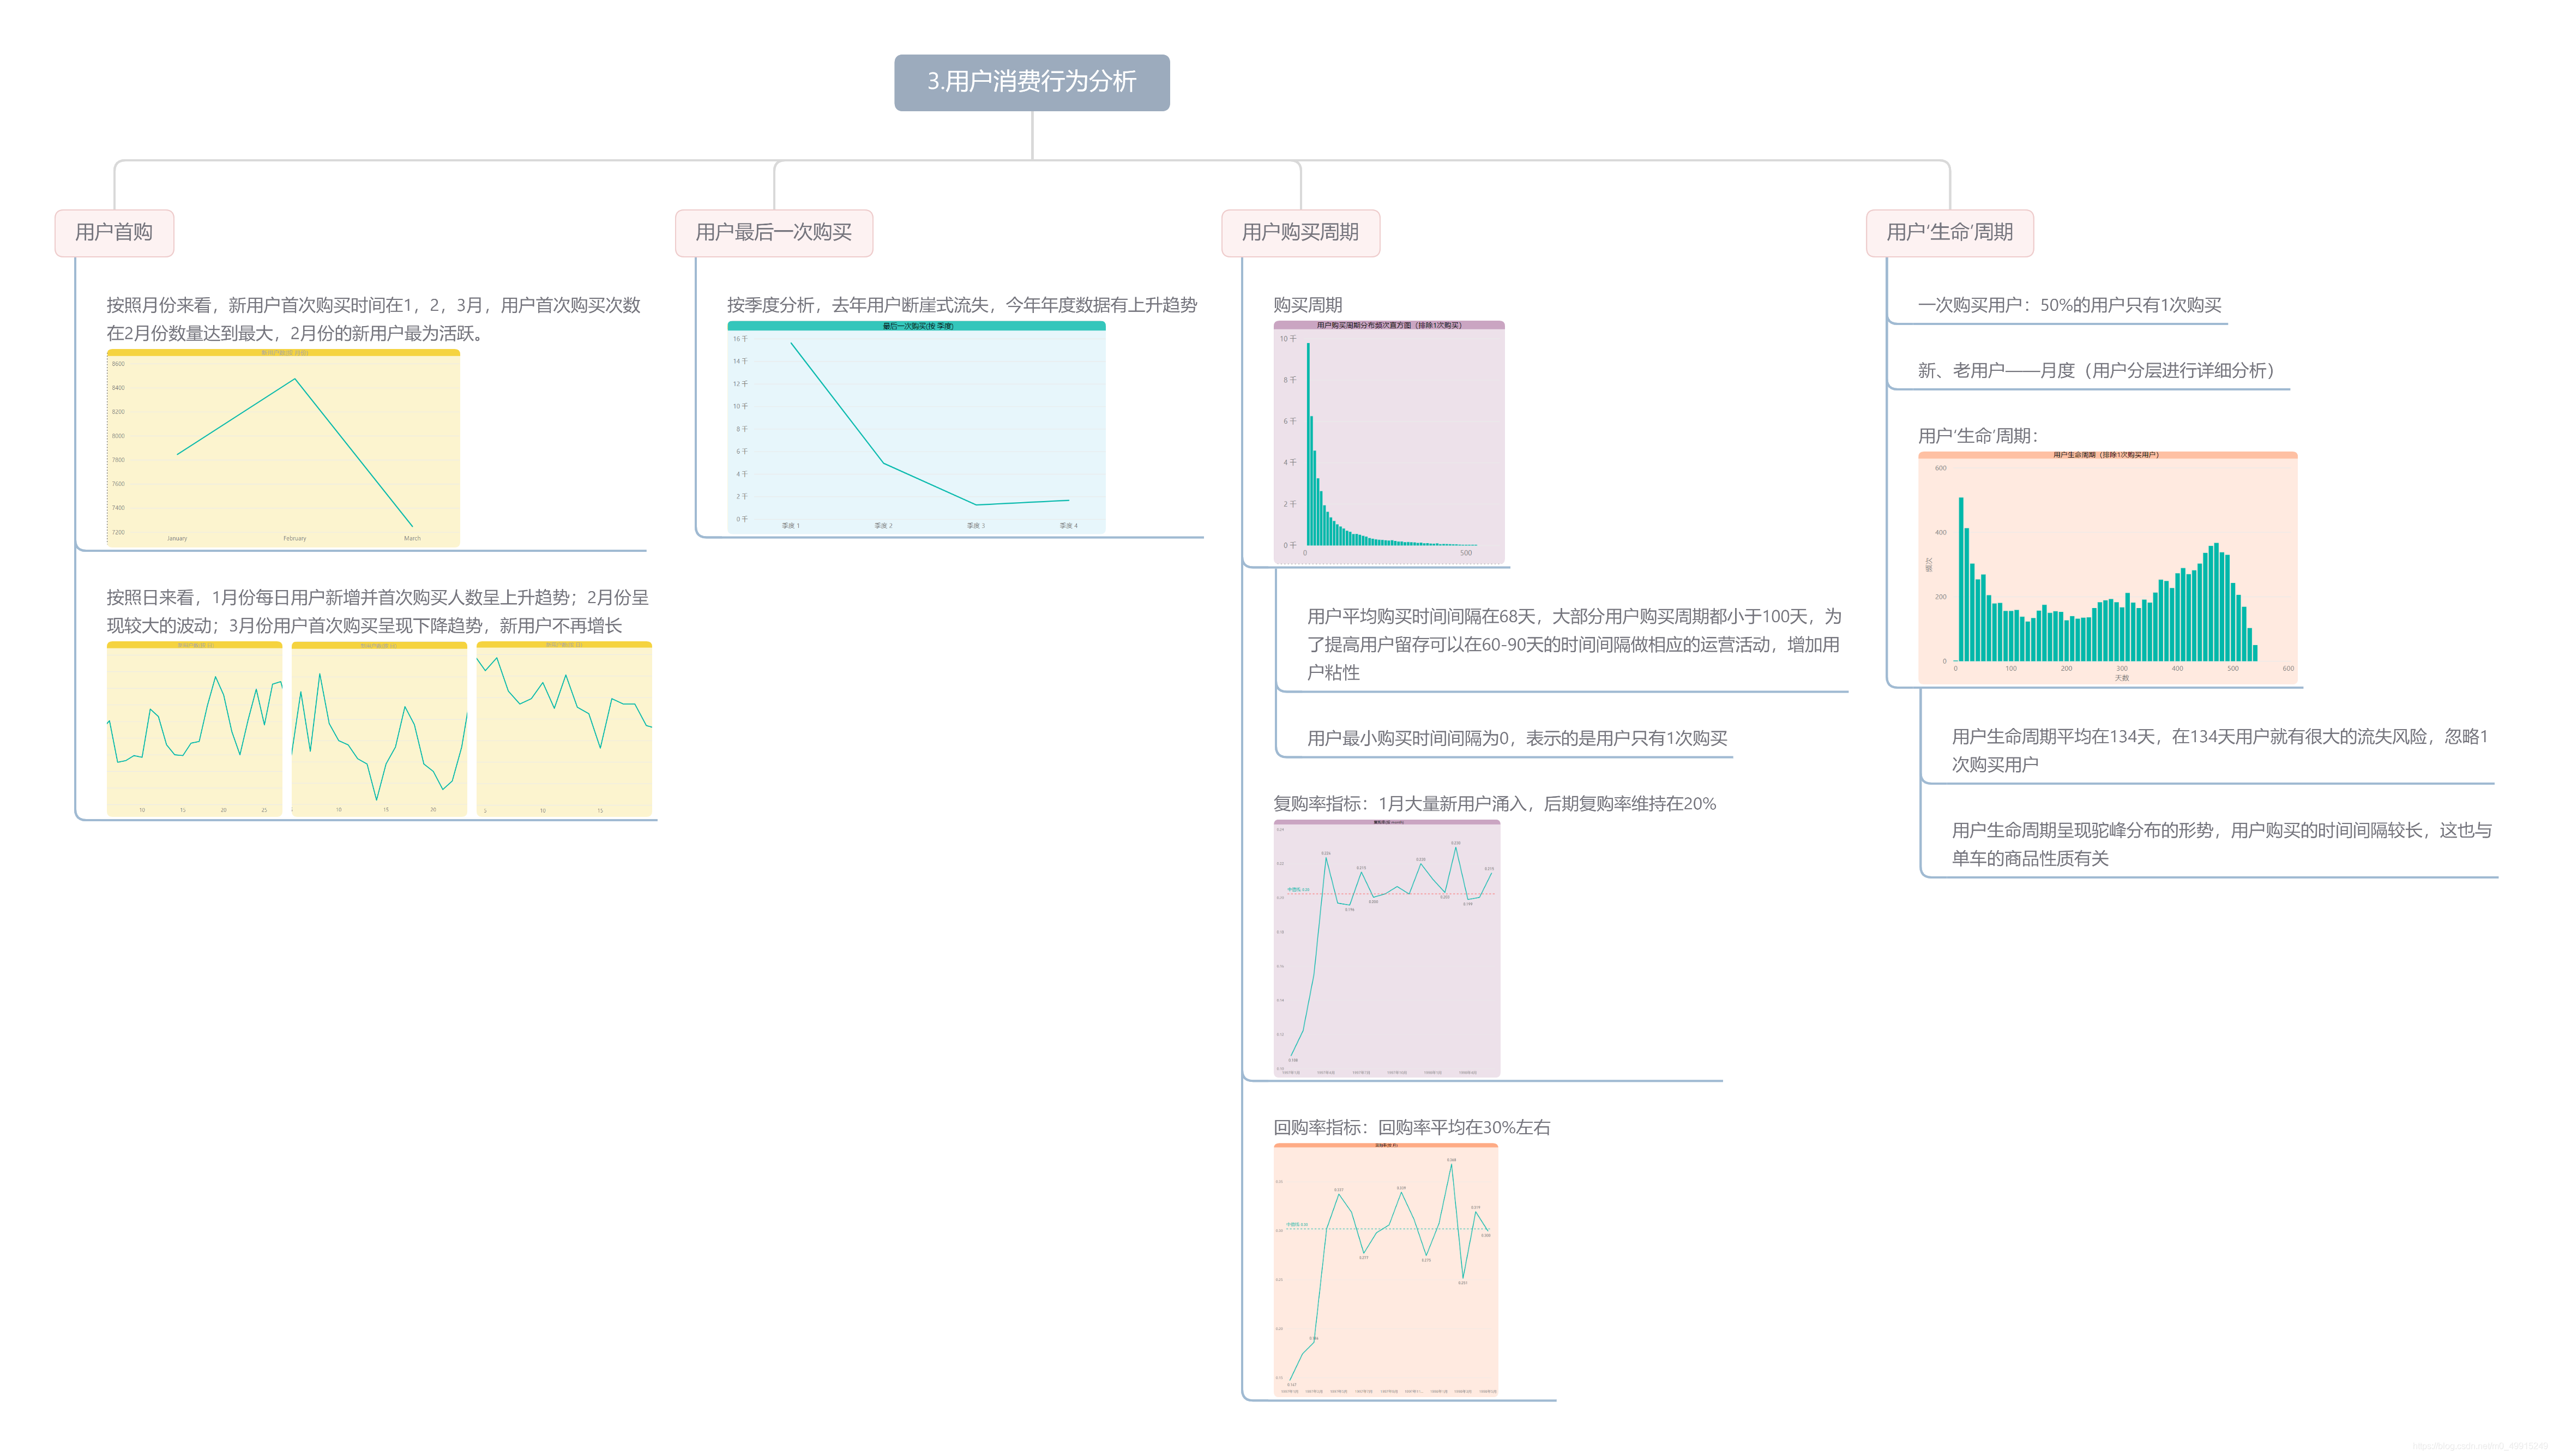Select the 用户最后一次购买 branch node
Image resolution: width=2553 pixels, height=1456 pixels.
coord(774,233)
